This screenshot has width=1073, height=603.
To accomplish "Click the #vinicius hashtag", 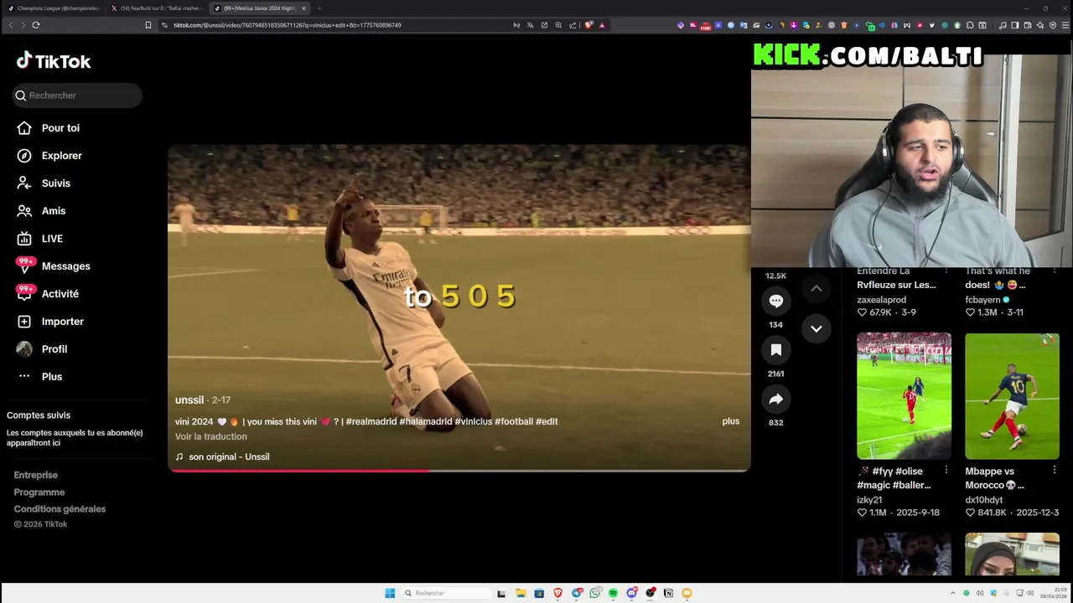I will point(474,421).
